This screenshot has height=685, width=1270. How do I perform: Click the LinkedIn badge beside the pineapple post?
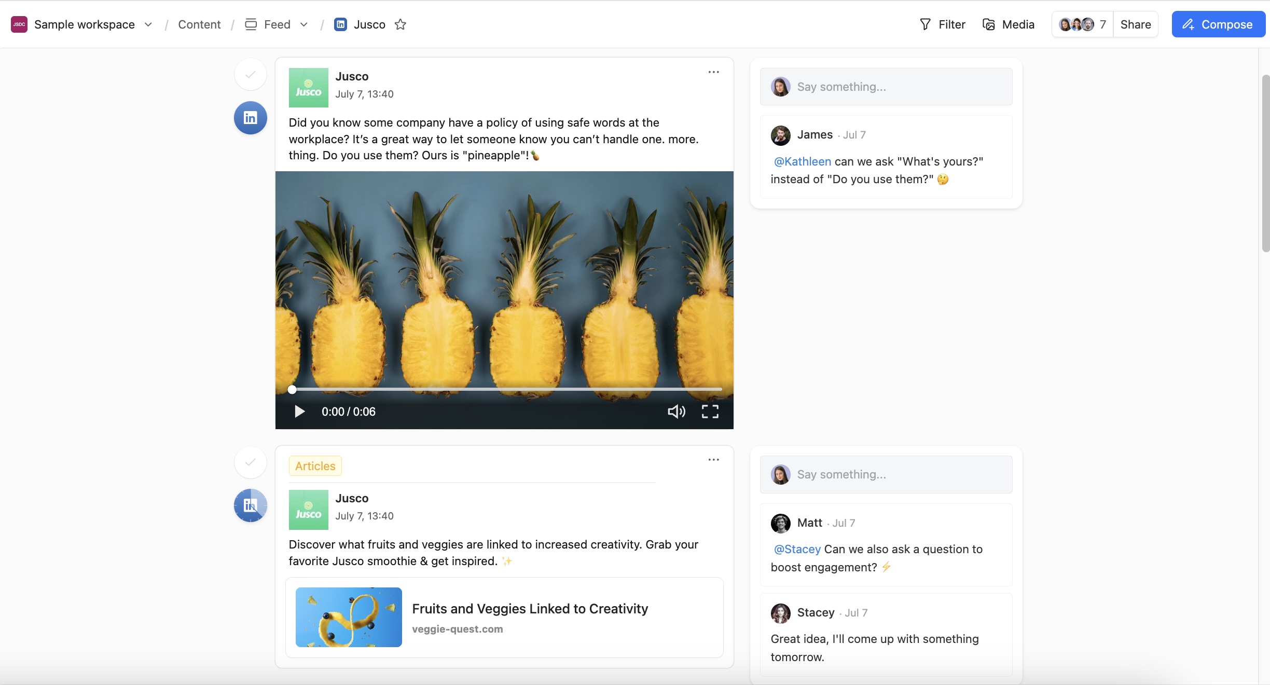(251, 118)
